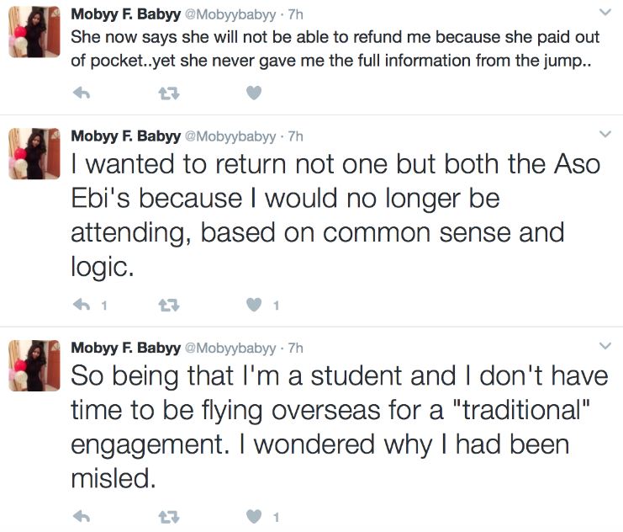623x532 pixels.
Task: Retweet the refund tweet
Action: 168,94
